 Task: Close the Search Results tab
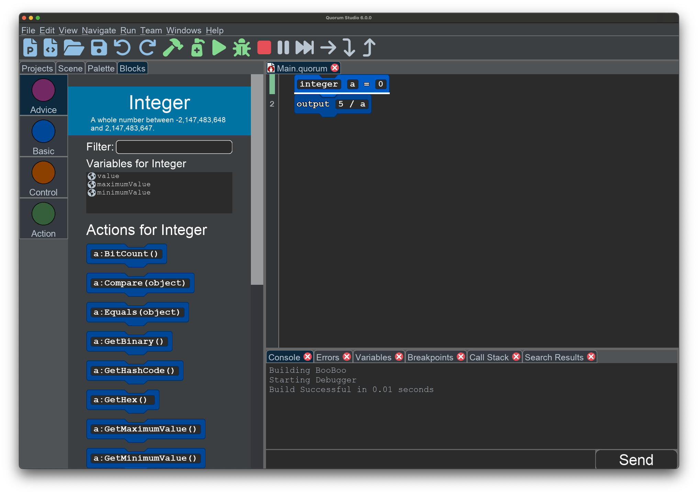pyautogui.click(x=591, y=357)
